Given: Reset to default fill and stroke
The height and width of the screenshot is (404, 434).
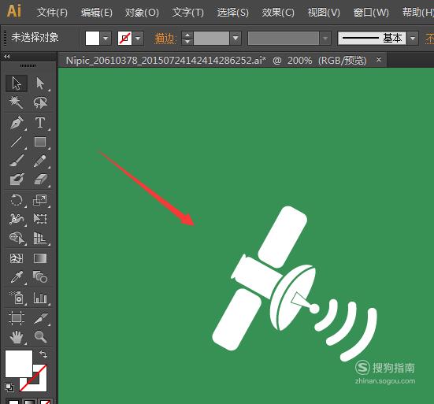Looking at the screenshot, I should [x=9, y=387].
